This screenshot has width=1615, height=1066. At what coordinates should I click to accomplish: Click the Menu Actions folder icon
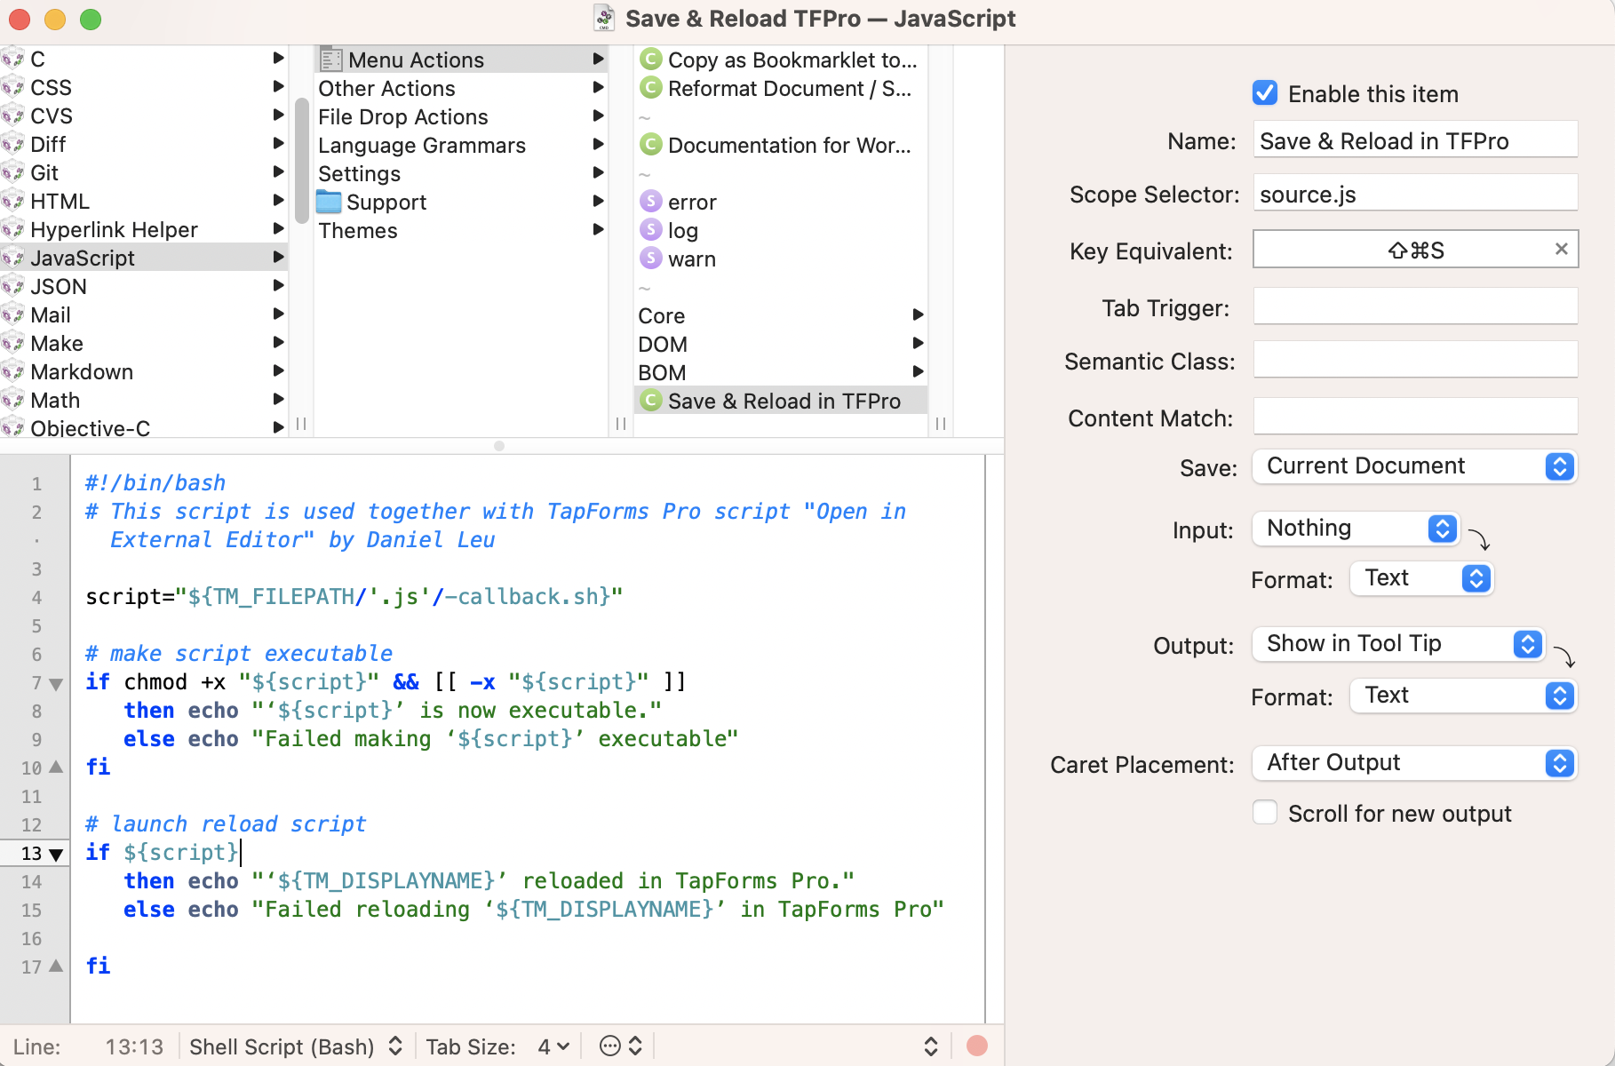tap(331, 59)
